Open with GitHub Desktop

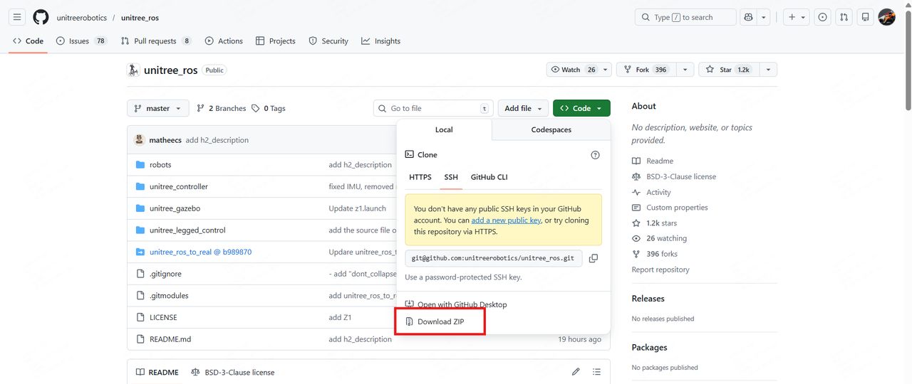tap(456, 304)
